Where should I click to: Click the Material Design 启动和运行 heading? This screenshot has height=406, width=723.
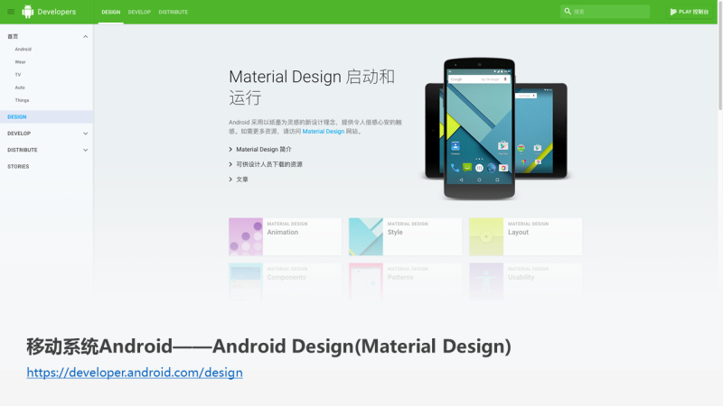312,87
